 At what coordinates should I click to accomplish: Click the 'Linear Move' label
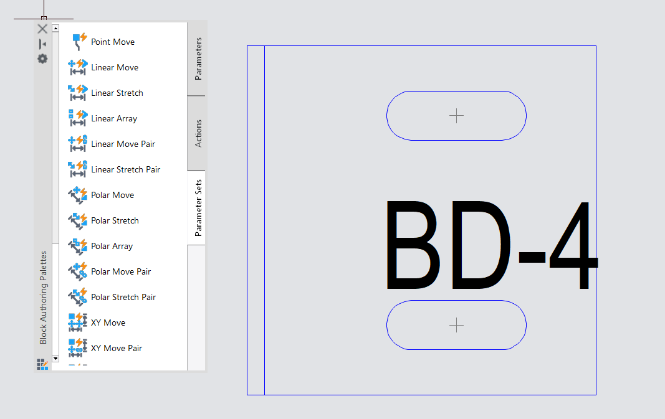115,67
